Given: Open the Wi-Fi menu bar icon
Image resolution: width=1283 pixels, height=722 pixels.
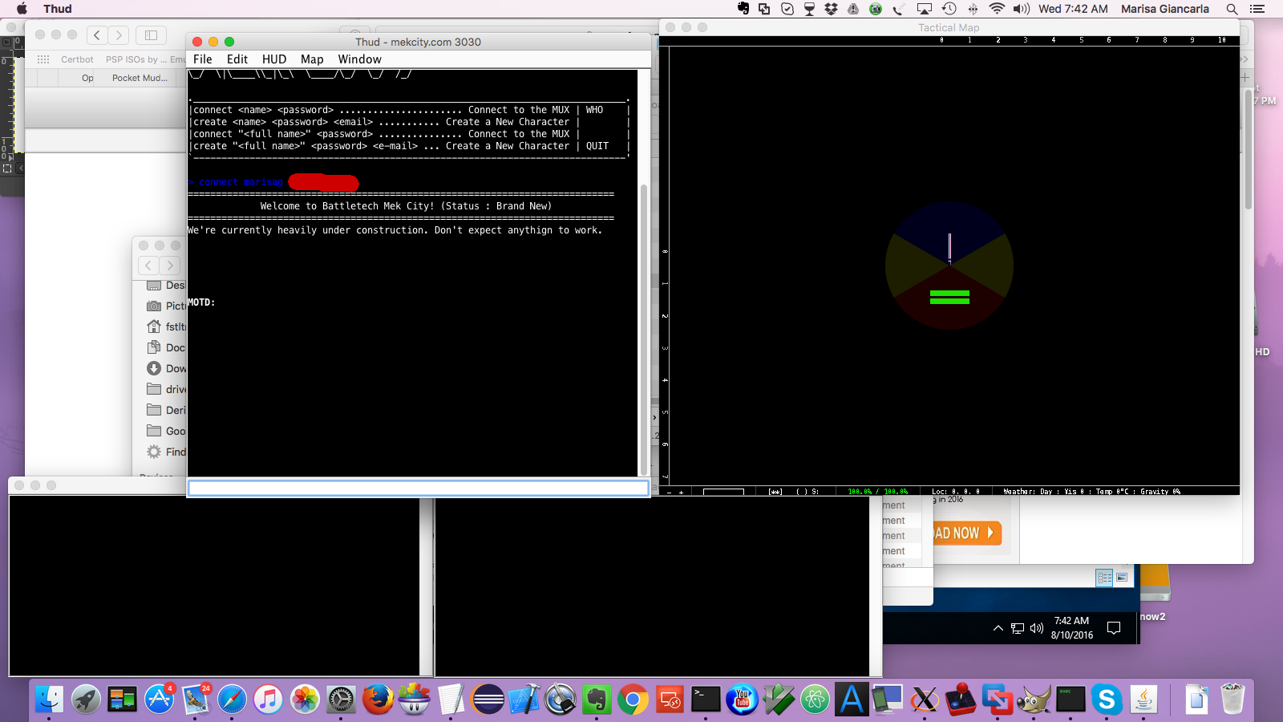Looking at the screenshot, I should [997, 9].
